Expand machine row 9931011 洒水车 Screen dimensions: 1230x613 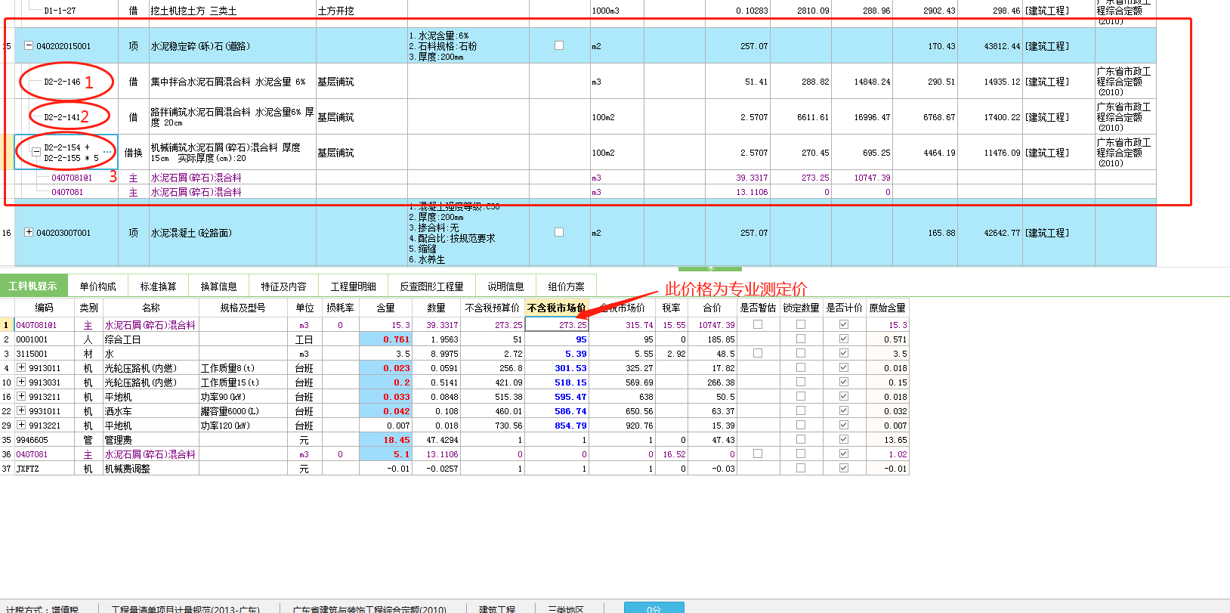[x=21, y=410]
